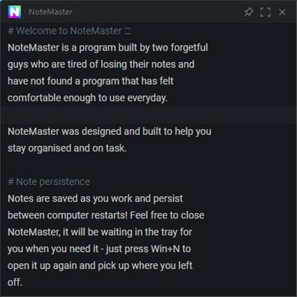
Task: Click the line "comfortable enough to use everyday."
Action: tap(88, 98)
